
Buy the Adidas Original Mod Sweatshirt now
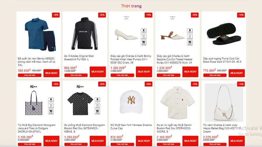tap(98, 72)
